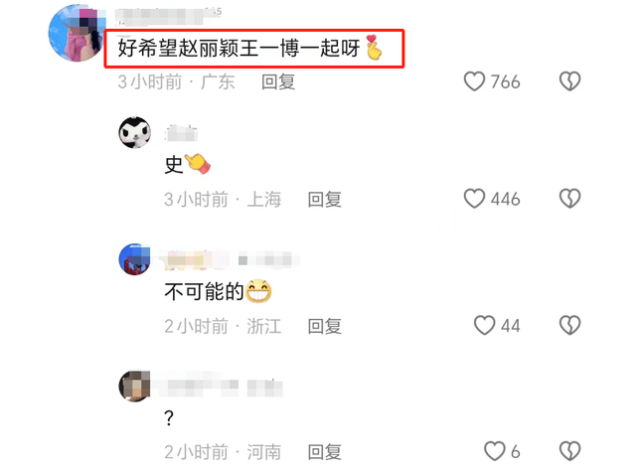The height and width of the screenshot is (469, 636).
Task: Dislike the question mark reply from 河南
Action: [x=569, y=451]
